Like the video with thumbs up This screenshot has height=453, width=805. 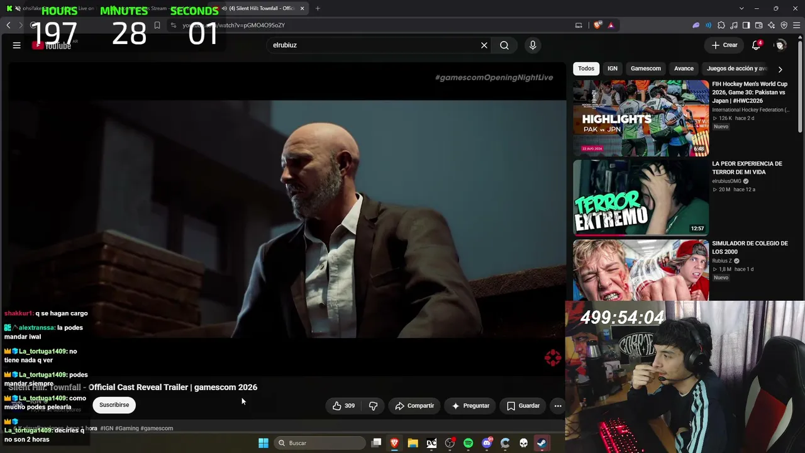point(343,406)
